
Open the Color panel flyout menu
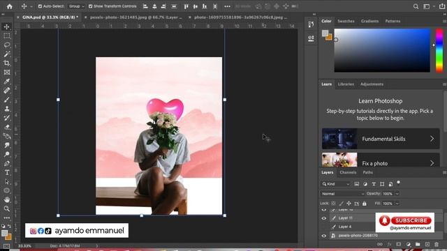click(444, 21)
